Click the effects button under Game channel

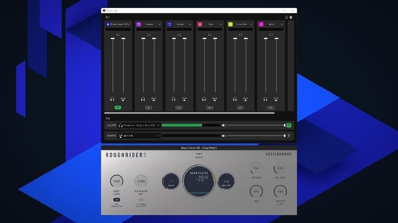coord(210,108)
